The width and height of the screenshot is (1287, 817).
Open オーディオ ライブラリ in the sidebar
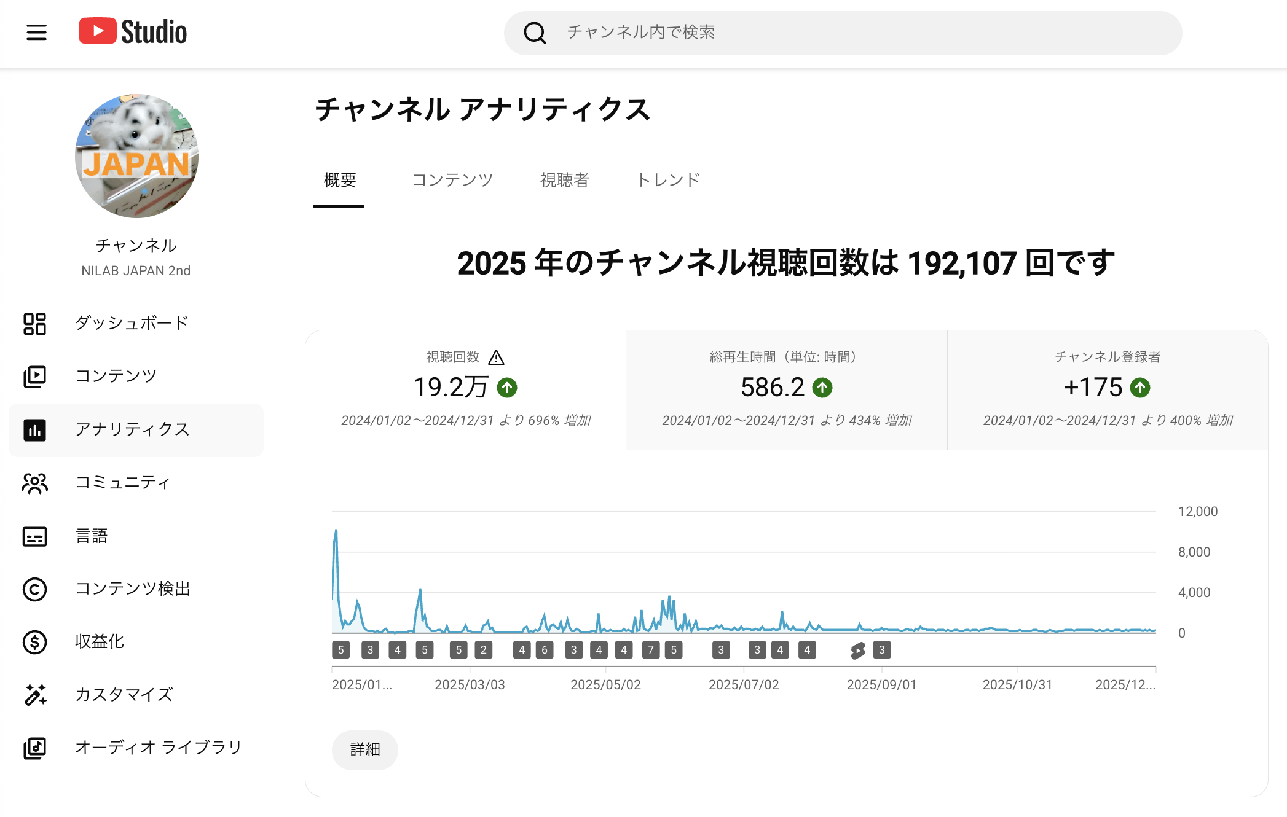(158, 748)
